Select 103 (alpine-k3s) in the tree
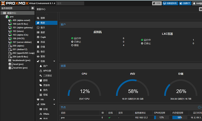The width and height of the screenshot is (202, 121). click(20, 35)
